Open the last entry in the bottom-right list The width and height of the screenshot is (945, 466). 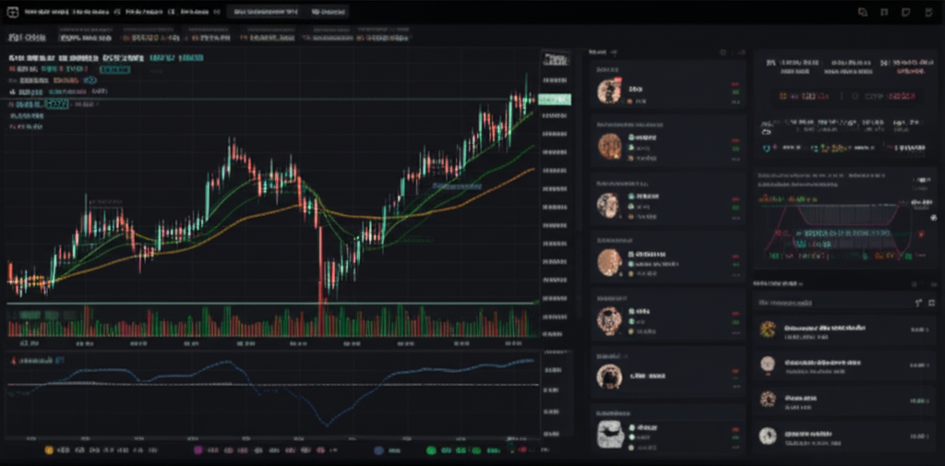845,436
